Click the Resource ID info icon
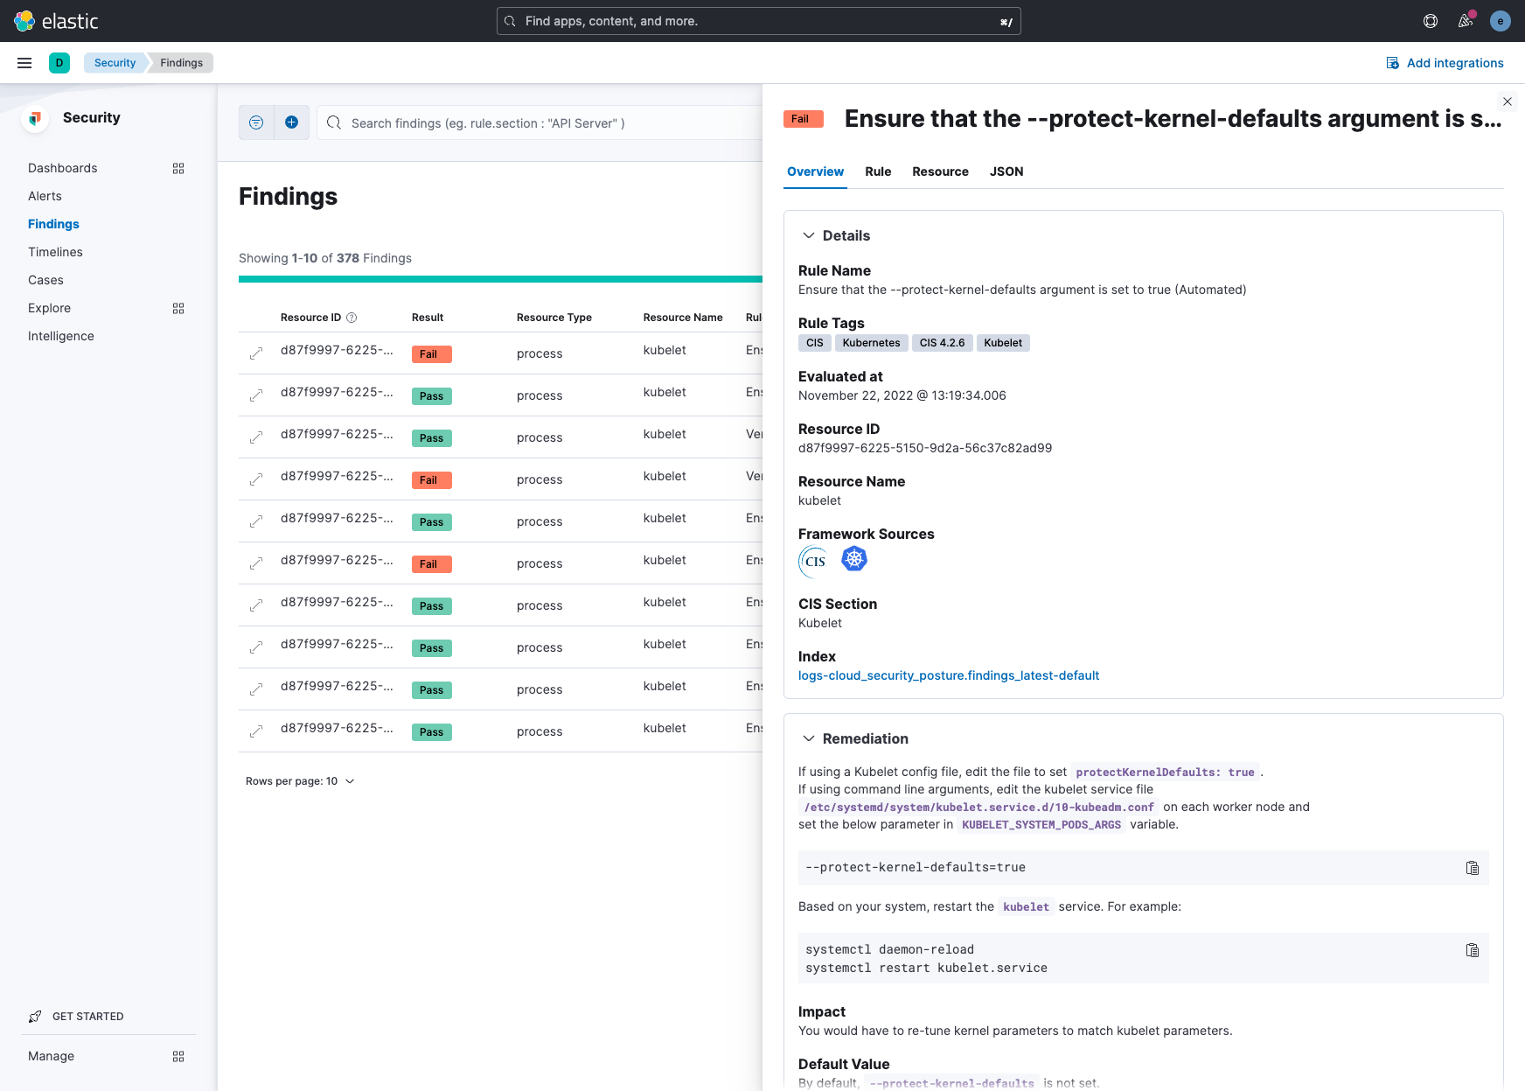 point(352,318)
